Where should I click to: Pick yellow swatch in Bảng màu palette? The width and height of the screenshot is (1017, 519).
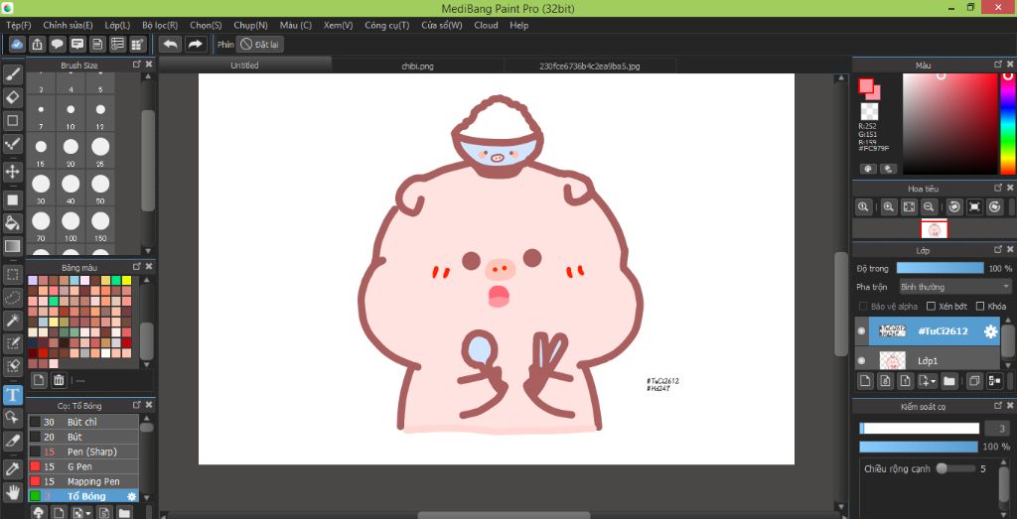pos(126,280)
